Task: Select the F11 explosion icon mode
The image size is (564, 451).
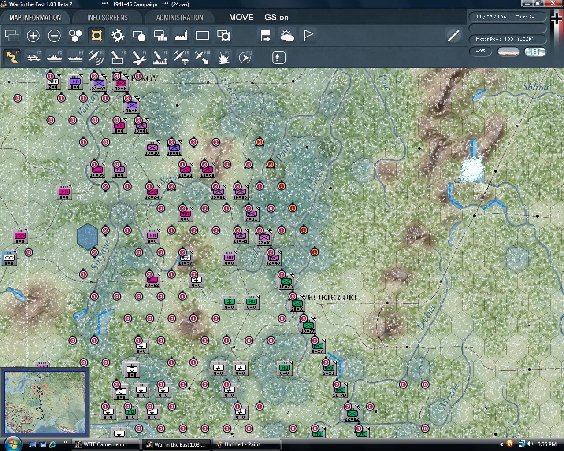Action: 223,57
